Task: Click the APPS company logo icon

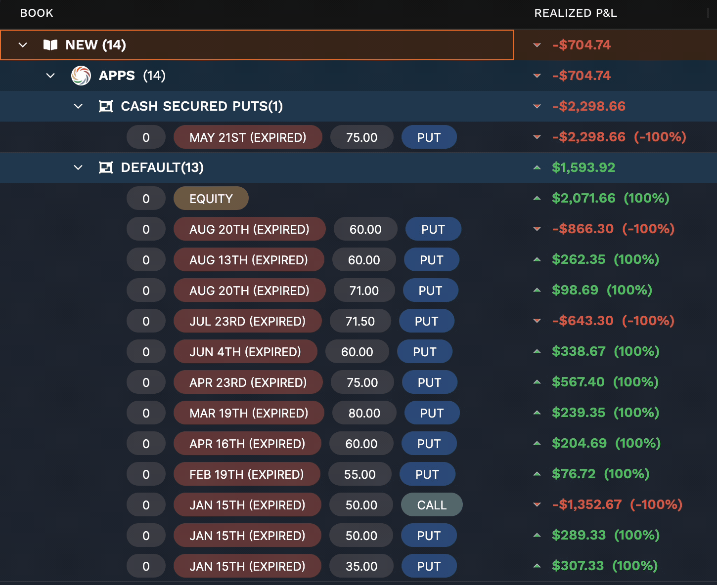Action: 81,76
